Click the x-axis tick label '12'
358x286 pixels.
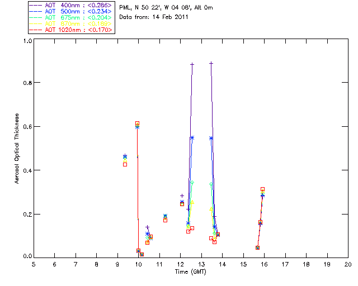[180, 264]
